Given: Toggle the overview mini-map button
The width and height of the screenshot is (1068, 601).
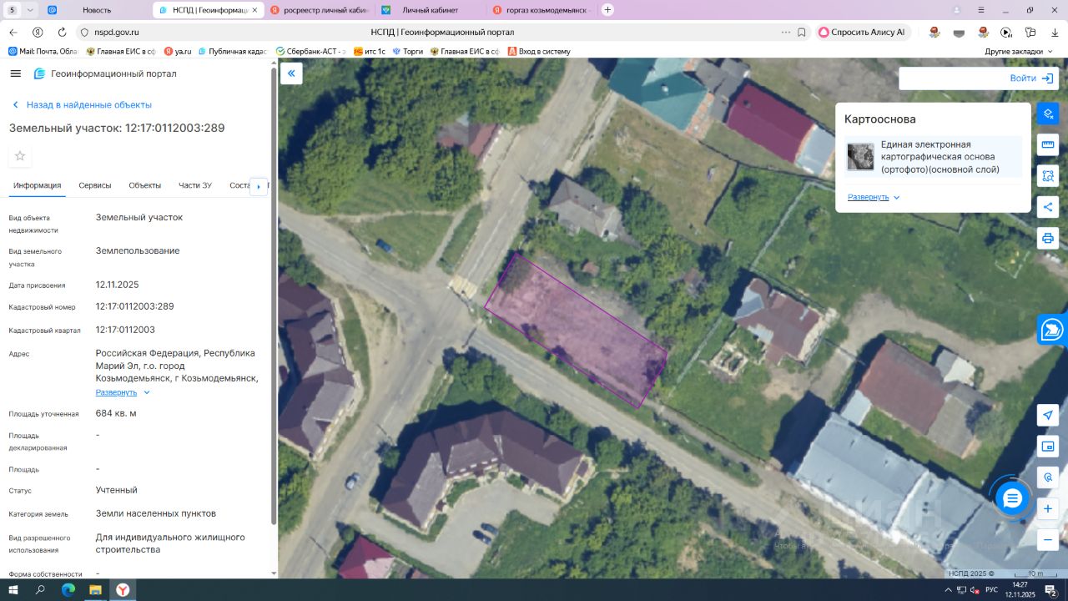Looking at the screenshot, I should pyautogui.click(x=1048, y=447).
